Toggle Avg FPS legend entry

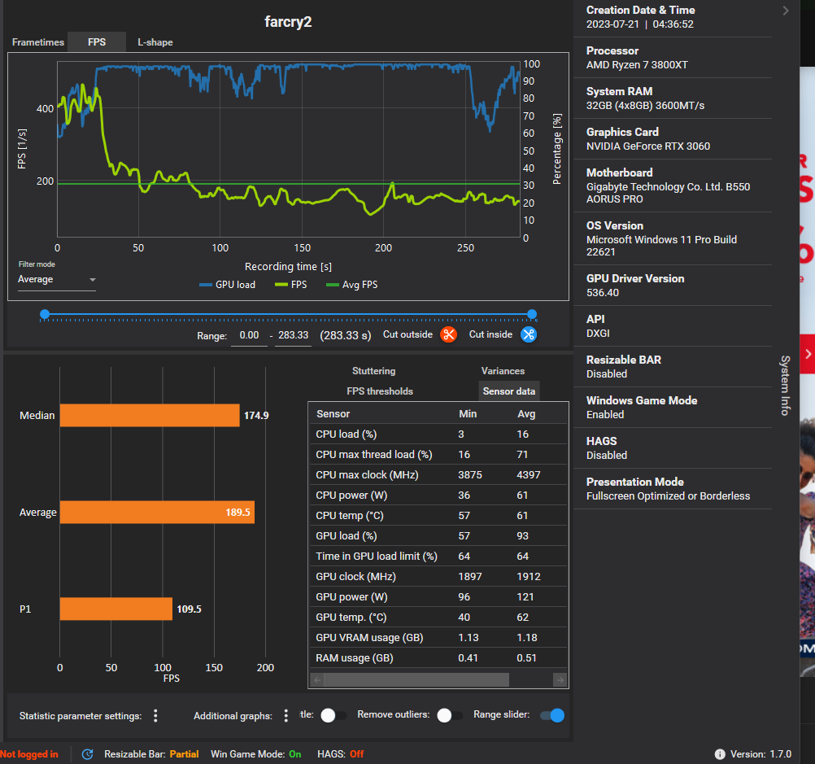click(352, 285)
